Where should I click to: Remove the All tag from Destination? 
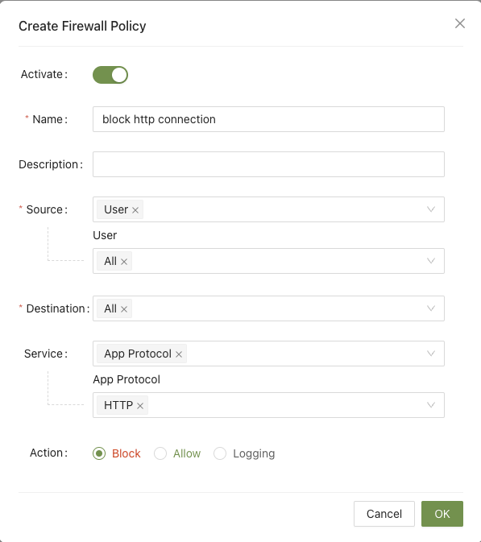coord(124,309)
